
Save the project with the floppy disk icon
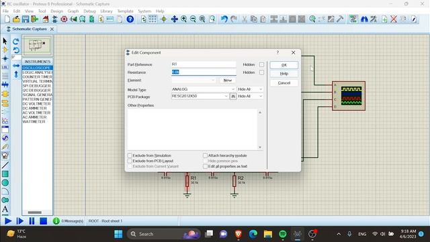[26, 19]
